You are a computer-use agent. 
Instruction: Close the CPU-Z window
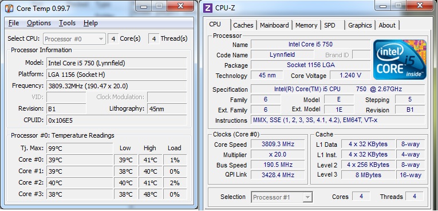pyautogui.click(x=420, y=6)
